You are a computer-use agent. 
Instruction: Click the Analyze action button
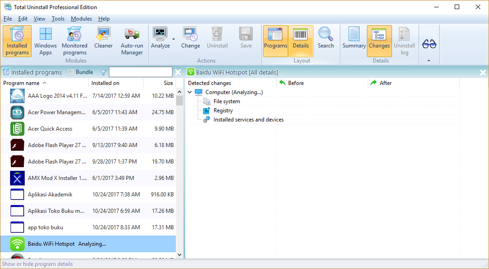coord(160,37)
